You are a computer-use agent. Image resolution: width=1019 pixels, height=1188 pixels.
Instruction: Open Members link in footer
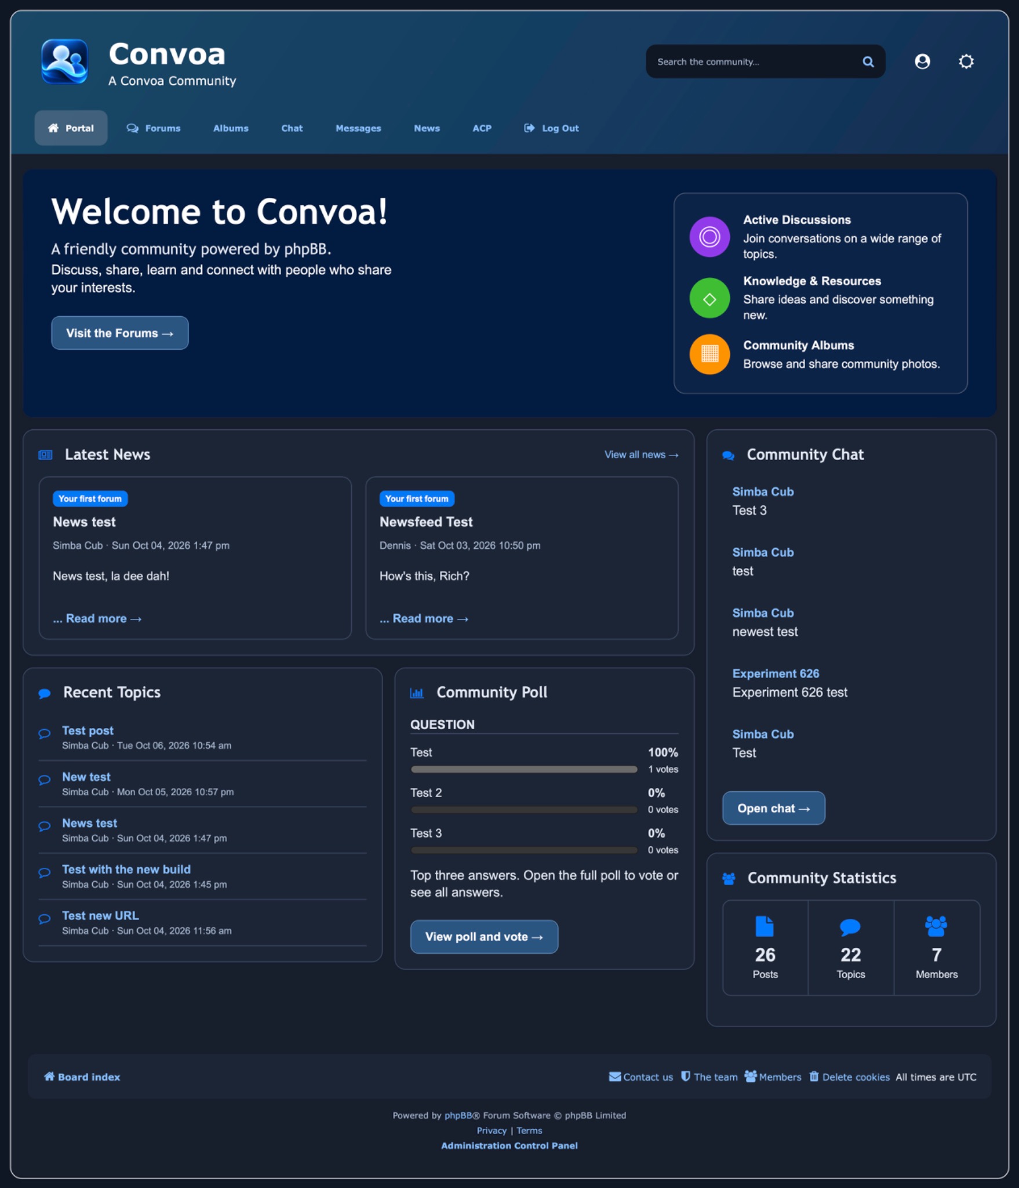(773, 1077)
